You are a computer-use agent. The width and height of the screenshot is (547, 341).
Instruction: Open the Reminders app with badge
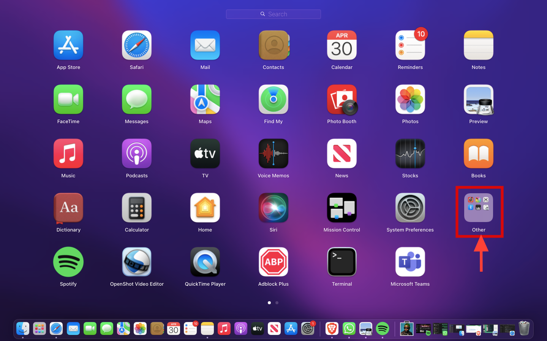(x=410, y=45)
